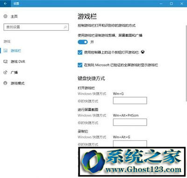Viewport: 187px width, 178px height.
Task: Select the 游戏栏 sidebar icon
Action: point(6,50)
